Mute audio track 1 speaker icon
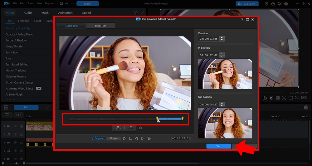 tap(15, 134)
